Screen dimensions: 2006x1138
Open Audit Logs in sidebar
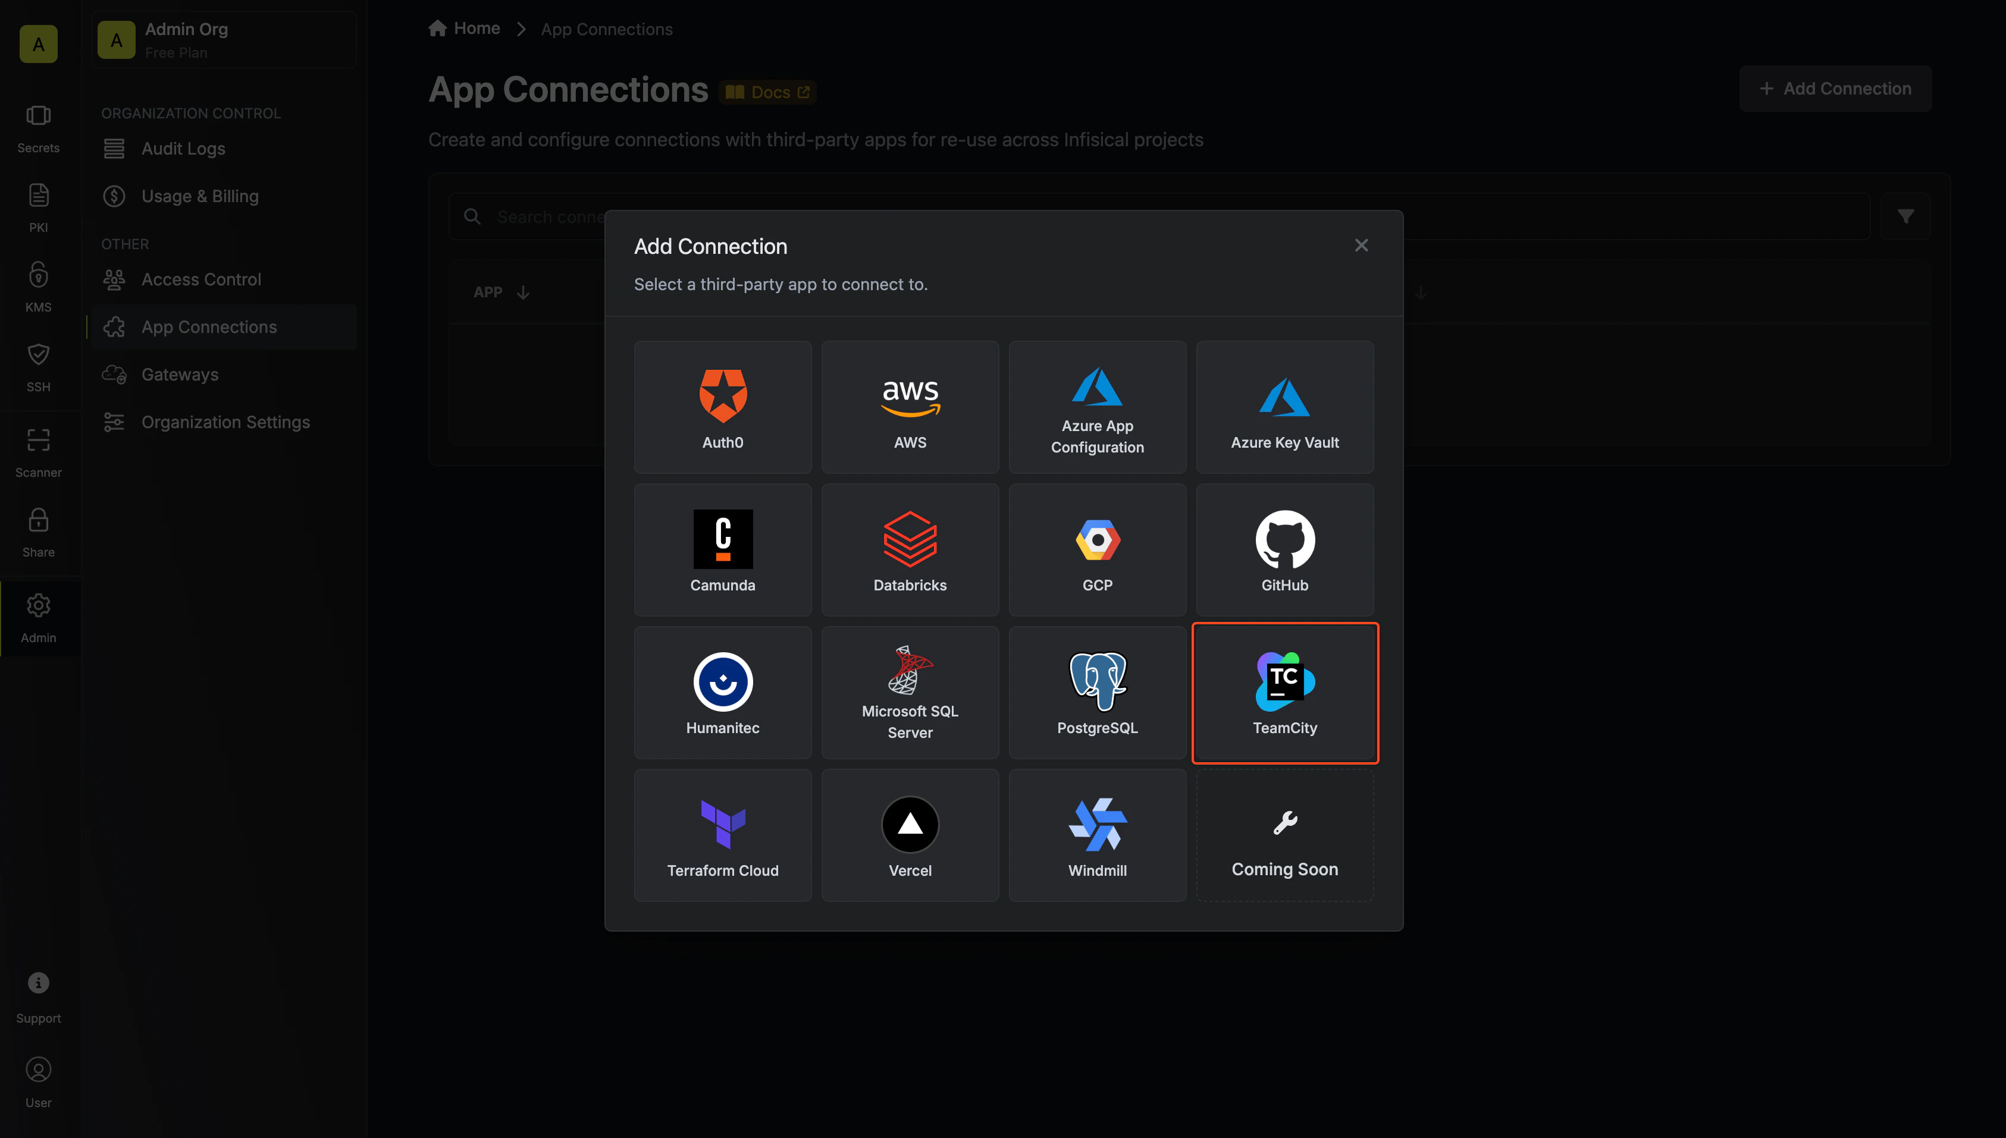(x=224, y=149)
